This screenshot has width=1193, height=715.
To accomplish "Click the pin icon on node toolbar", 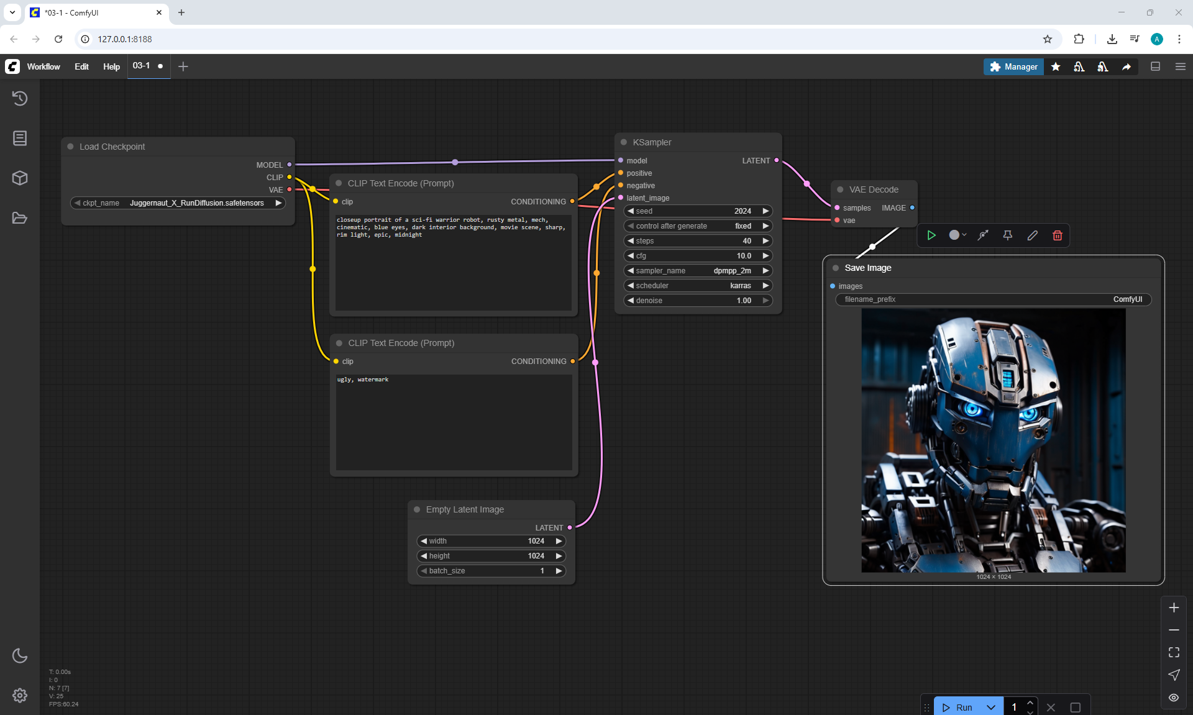I will click(x=1007, y=235).
